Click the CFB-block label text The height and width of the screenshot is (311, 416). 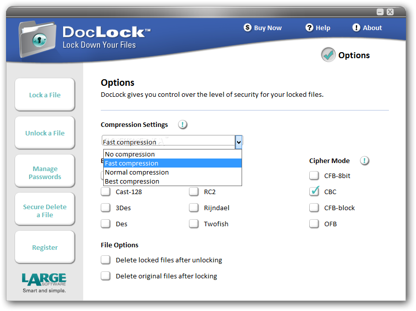point(339,208)
